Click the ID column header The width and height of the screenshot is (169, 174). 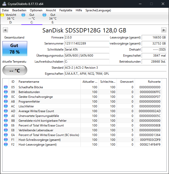[13, 82]
